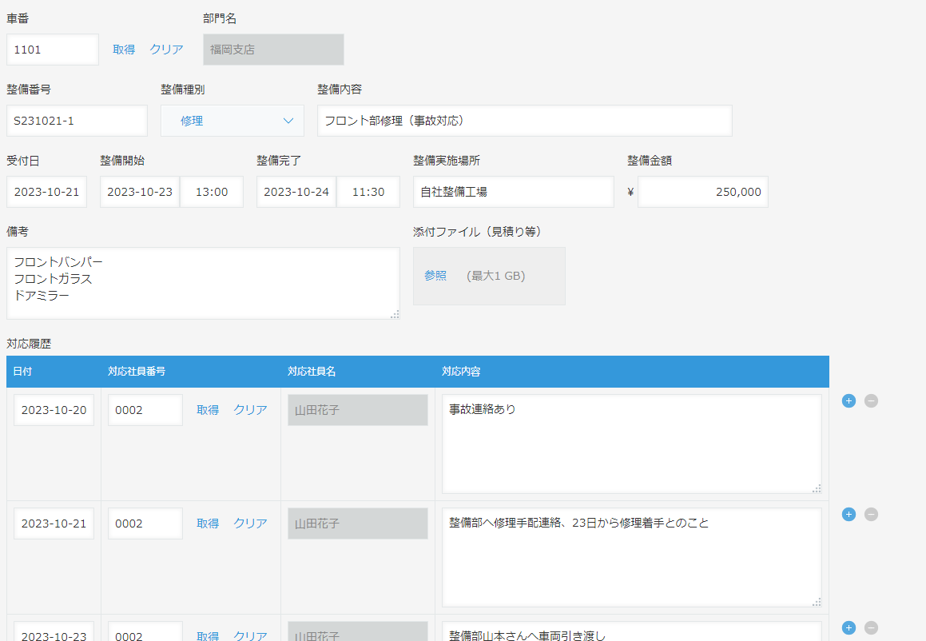The image size is (926, 641).
Task: Open the 受付日 date field
Action: point(46,192)
